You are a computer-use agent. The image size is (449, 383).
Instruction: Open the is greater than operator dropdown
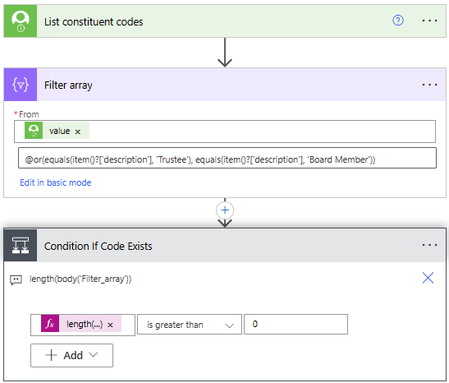(x=190, y=325)
